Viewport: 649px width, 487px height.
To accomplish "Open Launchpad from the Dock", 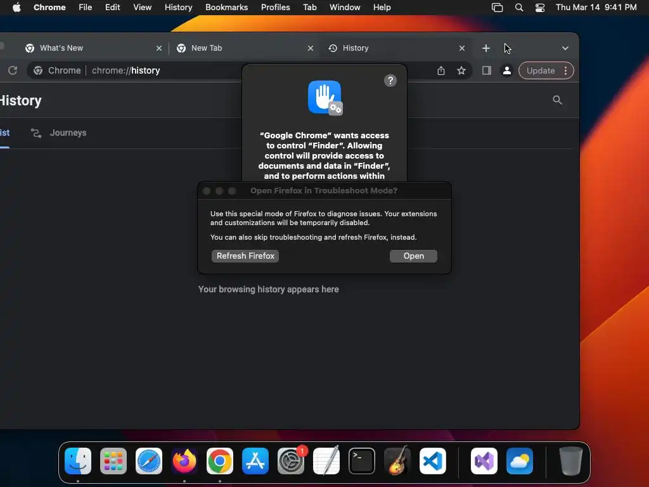I will [113, 461].
